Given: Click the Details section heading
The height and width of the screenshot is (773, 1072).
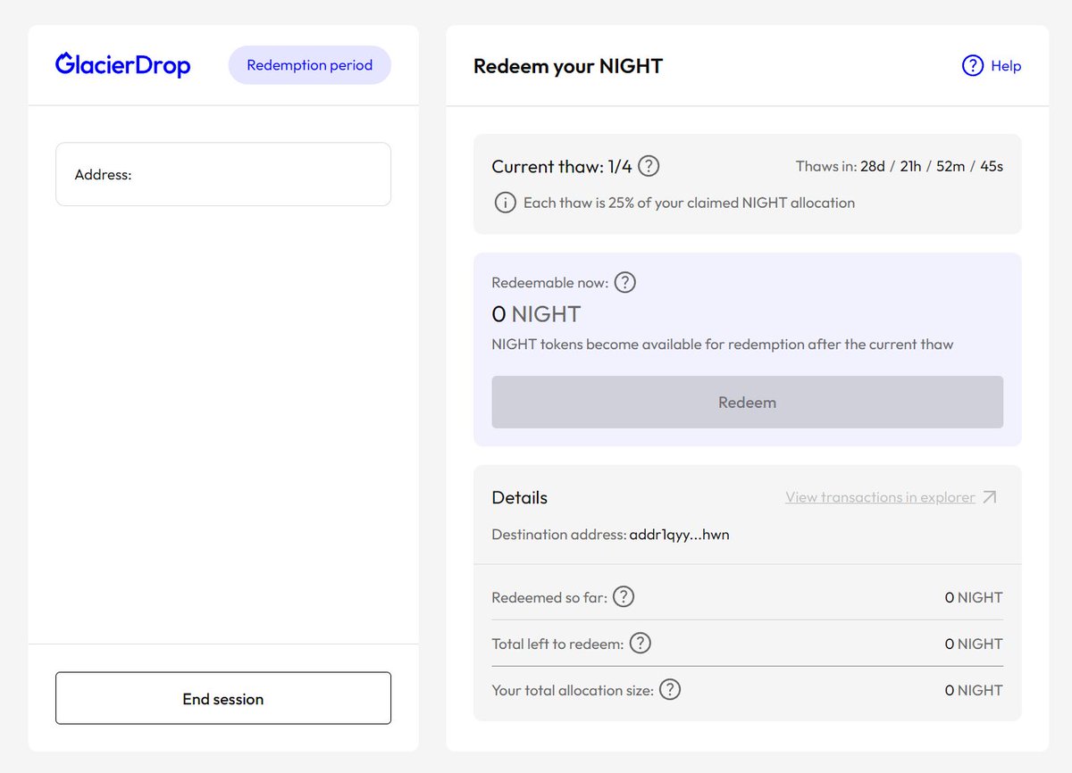Looking at the screenshot, I should [520, 497].
